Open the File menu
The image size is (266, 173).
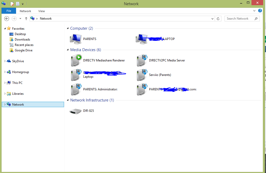pyautogui.click(x=9, y=11)
